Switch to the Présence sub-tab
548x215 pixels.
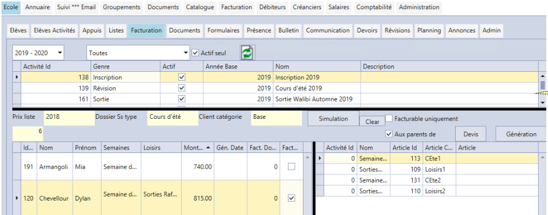tap(259, 30)
